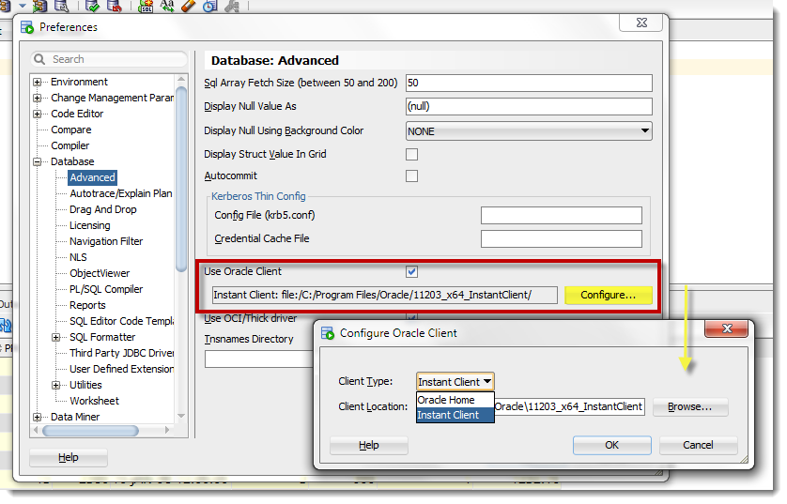Click the magnifier icon in Search box

coord(39,59)
